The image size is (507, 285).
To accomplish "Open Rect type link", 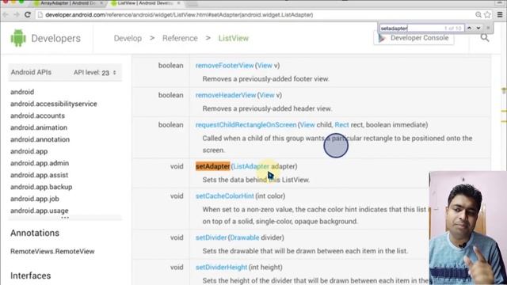I will click(x=341, y=125).
